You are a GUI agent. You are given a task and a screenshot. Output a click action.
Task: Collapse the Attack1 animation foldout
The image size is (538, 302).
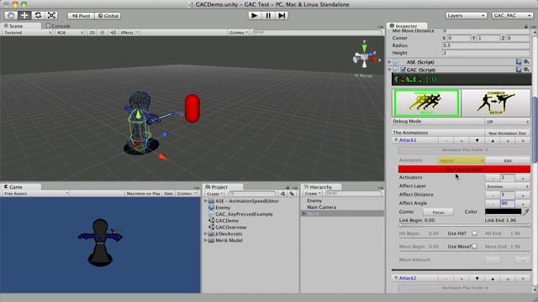[x=396, y=140]
